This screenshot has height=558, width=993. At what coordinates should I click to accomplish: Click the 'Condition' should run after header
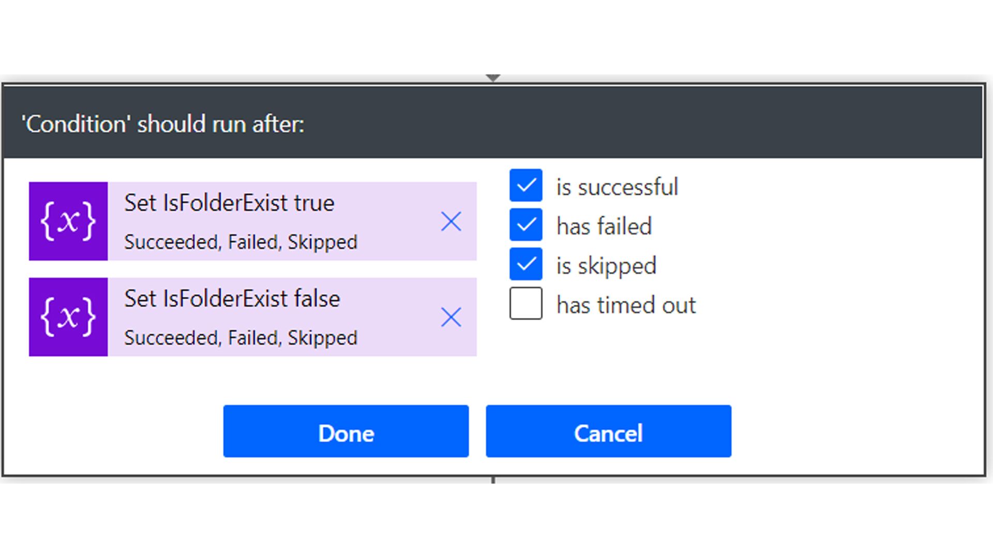(162, 124)
